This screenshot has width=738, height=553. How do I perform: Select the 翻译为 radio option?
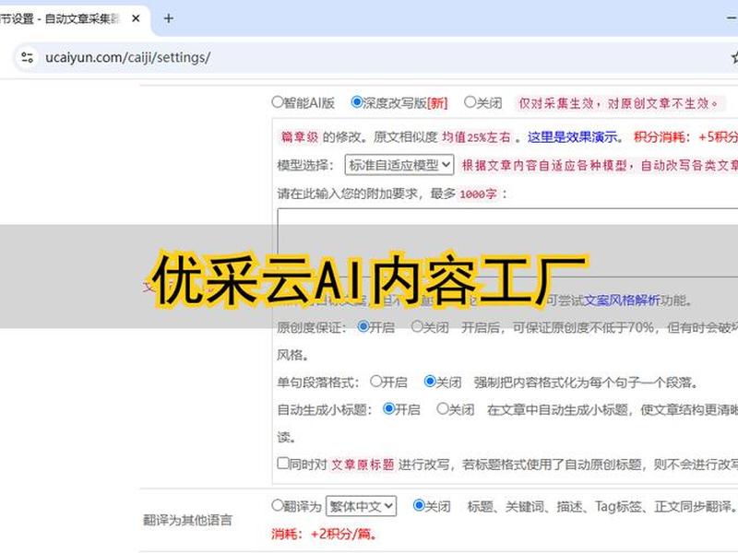click(x=278, y=505)
